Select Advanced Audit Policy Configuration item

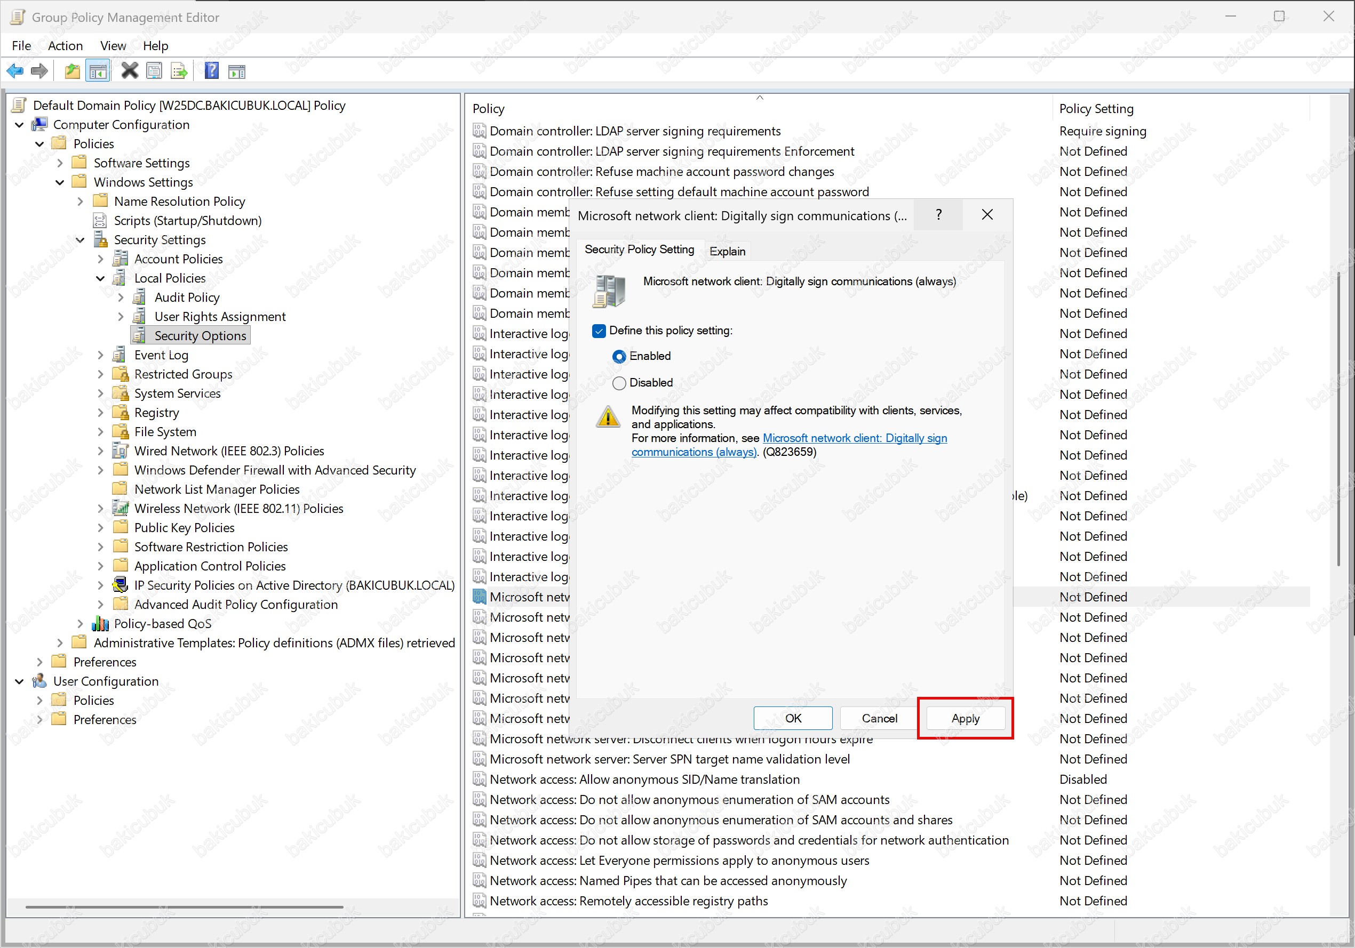235,604
